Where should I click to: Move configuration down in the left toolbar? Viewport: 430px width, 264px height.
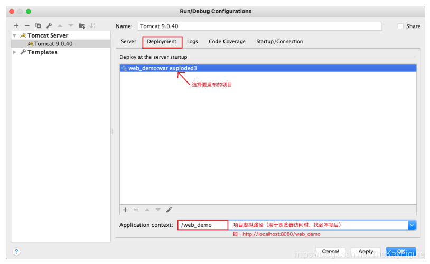pyautogui.click(x=71, y=25)
